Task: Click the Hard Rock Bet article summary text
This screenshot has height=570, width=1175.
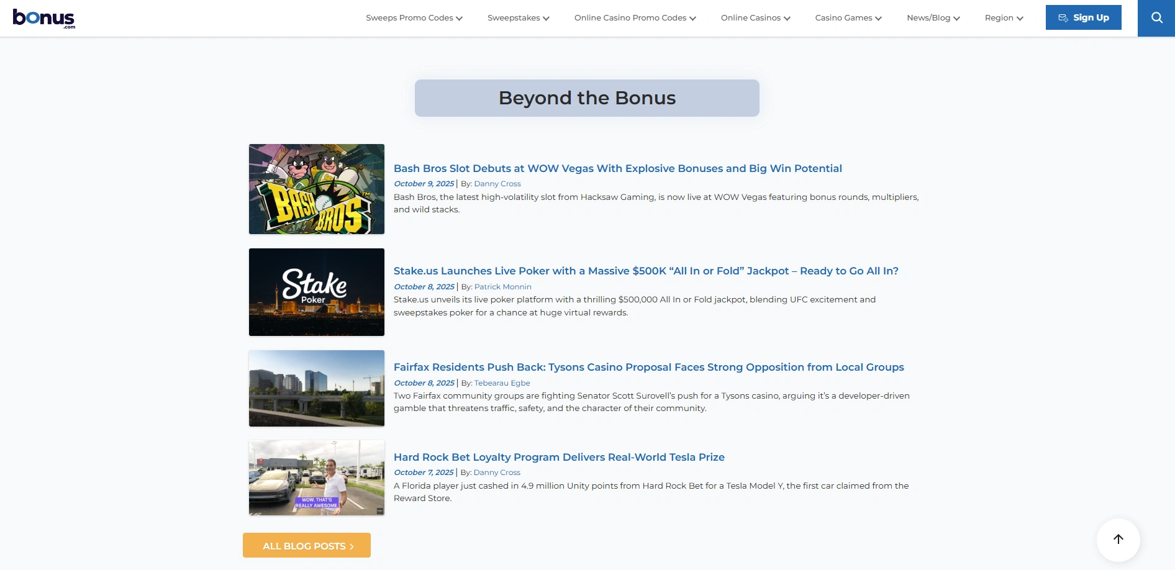Action: pyautogui.click(x=651, y=492)
